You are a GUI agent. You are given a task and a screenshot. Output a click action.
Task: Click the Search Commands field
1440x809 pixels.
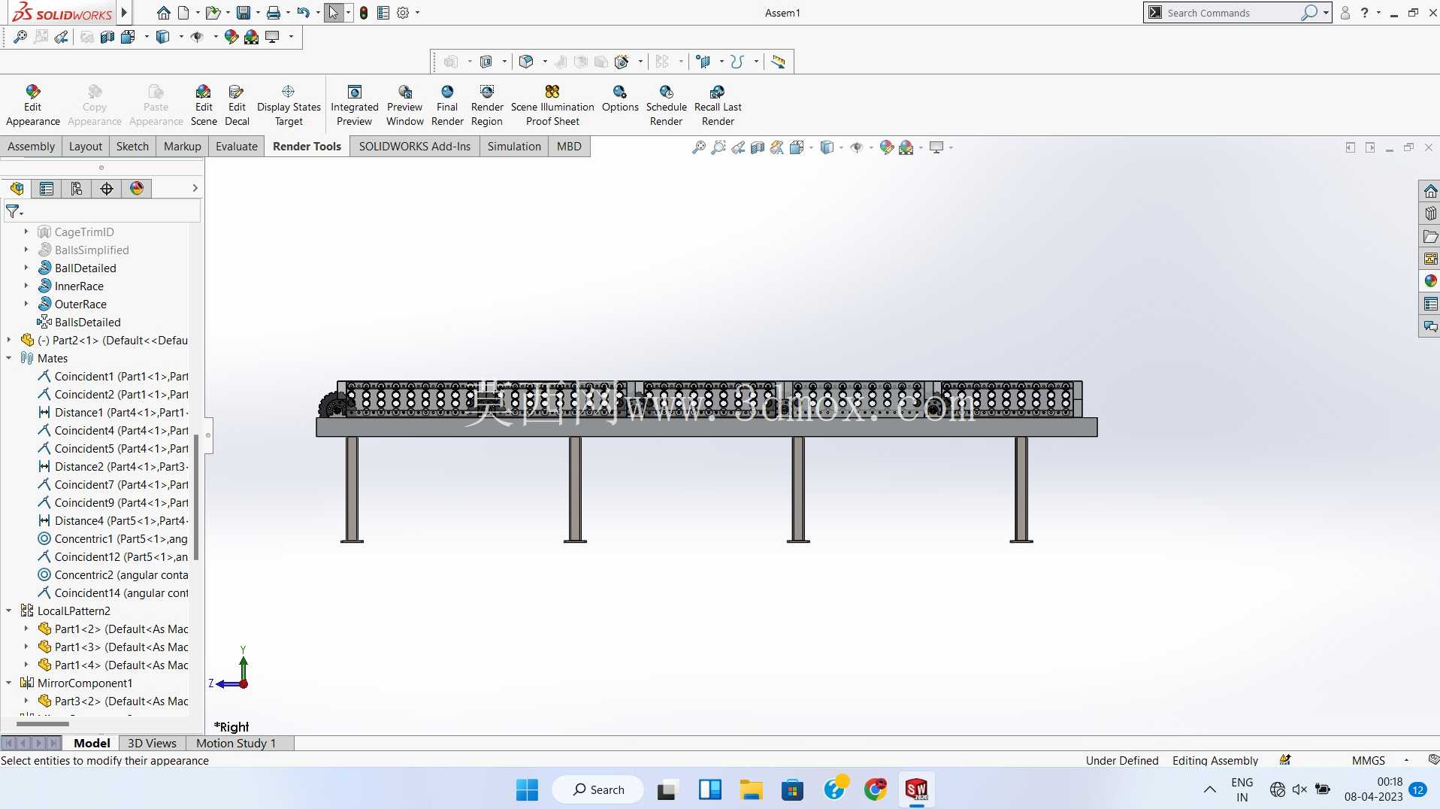coord(1233,13)
